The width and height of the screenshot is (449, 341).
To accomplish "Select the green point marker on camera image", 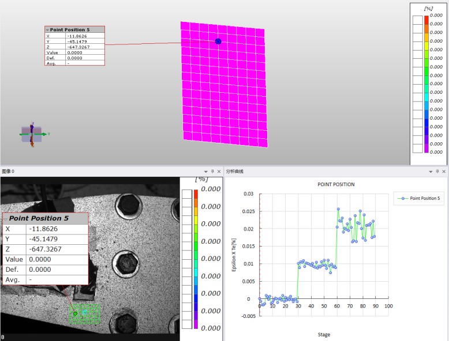I will click(x=75, y=313).
